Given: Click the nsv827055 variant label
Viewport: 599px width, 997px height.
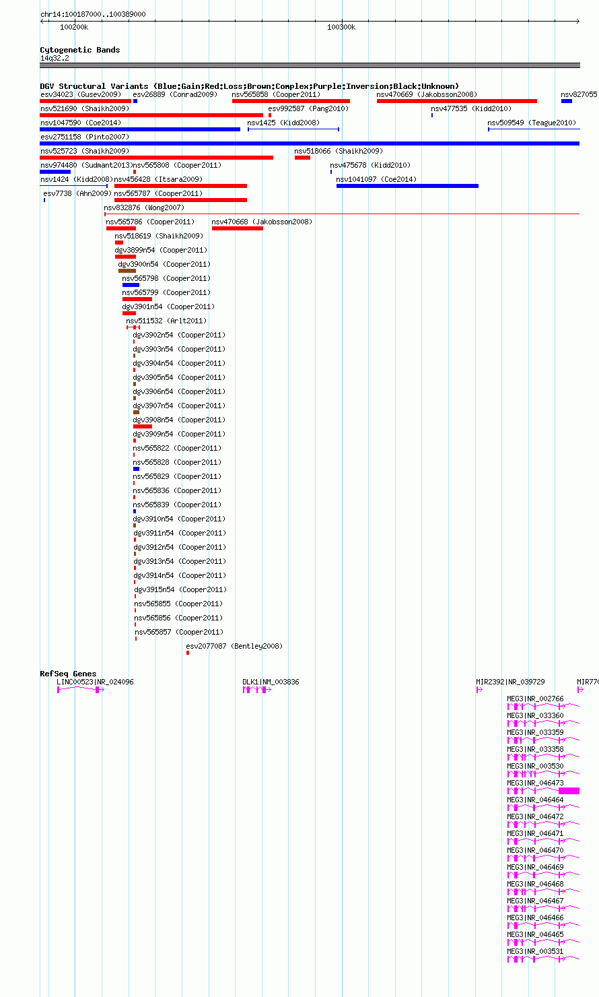Looking at the screenshot, I should coord(579,94).
